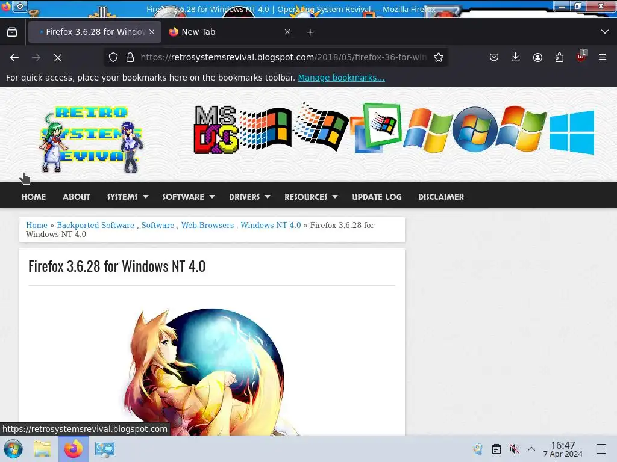
Task: Click the Firefox taskbar icon
Action: [73, 449]
